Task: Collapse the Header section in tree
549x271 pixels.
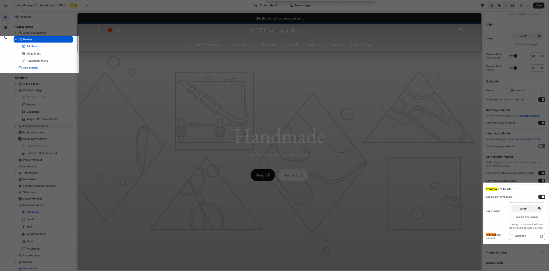Action: point(16,39)
